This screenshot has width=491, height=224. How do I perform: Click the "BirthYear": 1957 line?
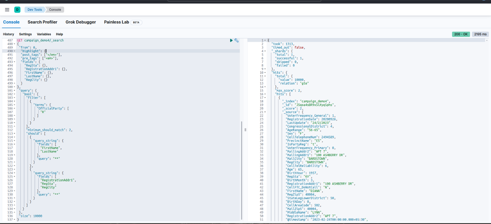(x=302, y=173)
